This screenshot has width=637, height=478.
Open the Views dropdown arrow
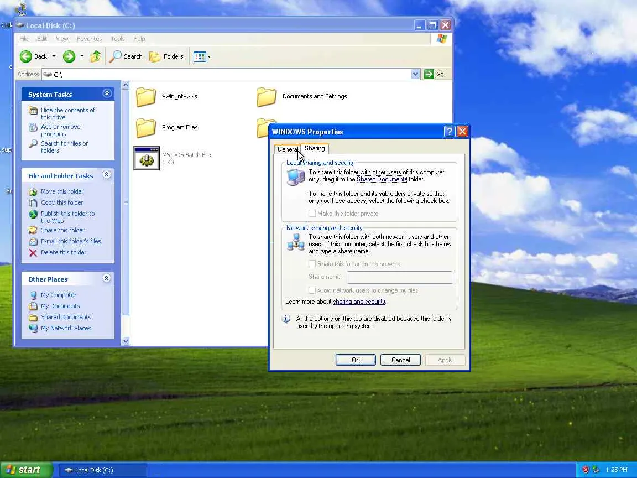(x=209, y=57)
